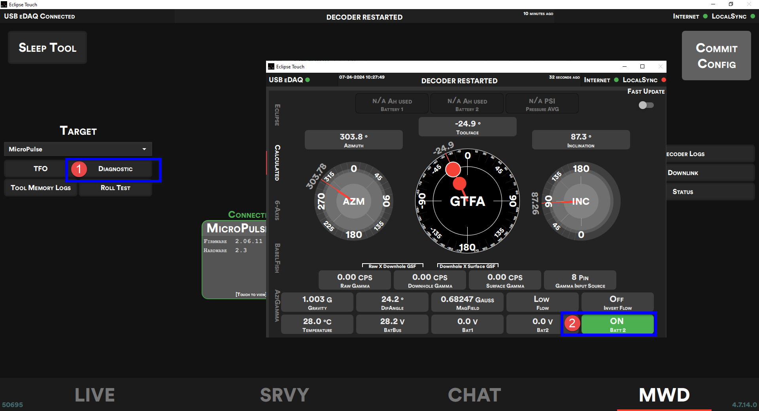
Task: Click the Firmware 2.06.11 text
Action: coord(233,241)
